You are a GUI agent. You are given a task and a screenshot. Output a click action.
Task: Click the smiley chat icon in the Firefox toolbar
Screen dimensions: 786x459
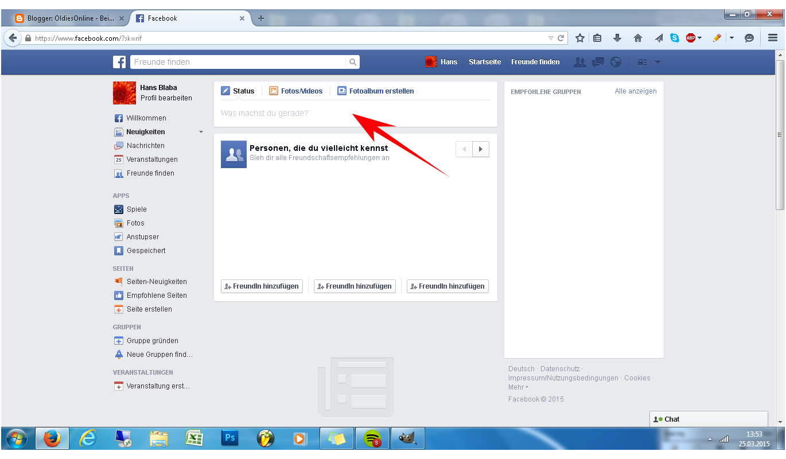[749, 38]
